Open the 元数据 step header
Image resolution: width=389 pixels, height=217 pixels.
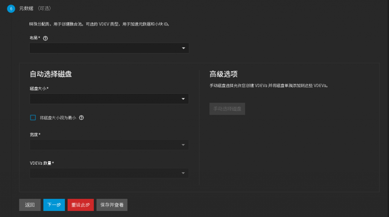coord(26,8)
